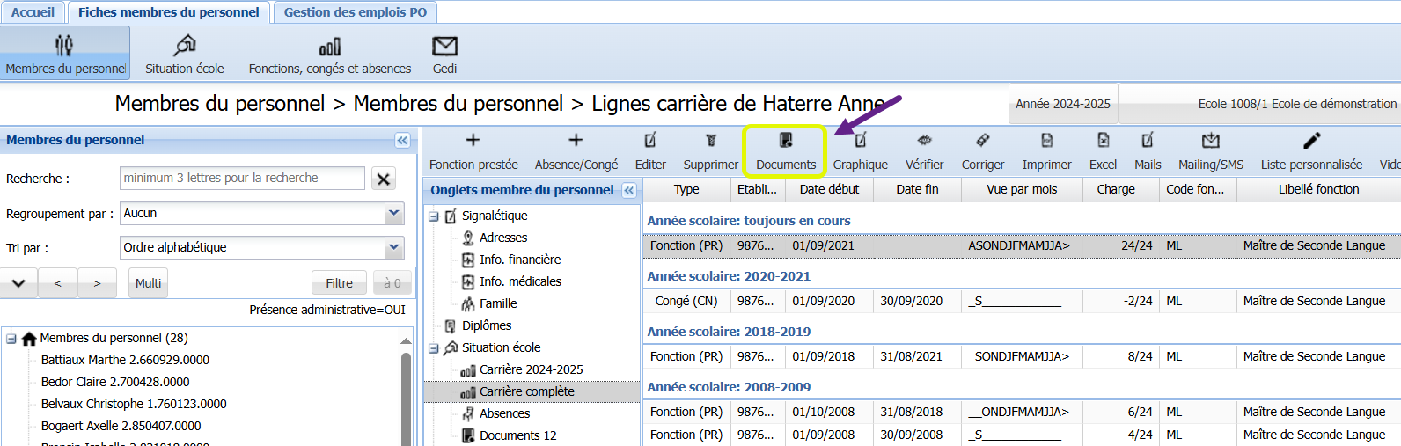Collapse the Membres du personnel panel

point(402,141)
